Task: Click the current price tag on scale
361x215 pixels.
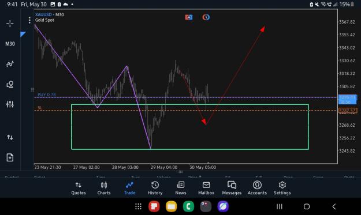Action: pyautogui.click(x=347, y=100)
